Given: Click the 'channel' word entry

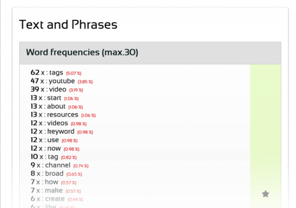Looking at the screenshot, I should pos(60,165).
